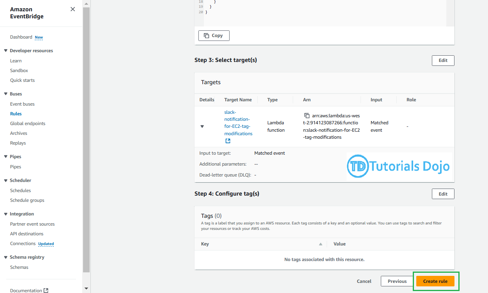Click the Amazon EventBridge sidebar title
The width and height of the screenshot is (488, 293).
[x=27, y=13]
